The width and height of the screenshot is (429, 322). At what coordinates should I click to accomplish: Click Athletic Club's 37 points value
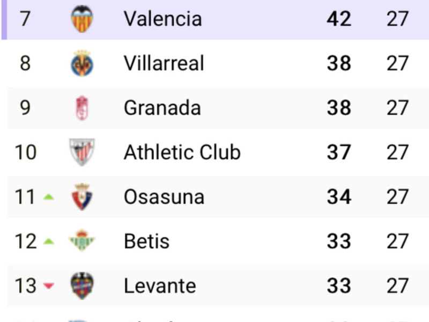click(x=339, y=152)
